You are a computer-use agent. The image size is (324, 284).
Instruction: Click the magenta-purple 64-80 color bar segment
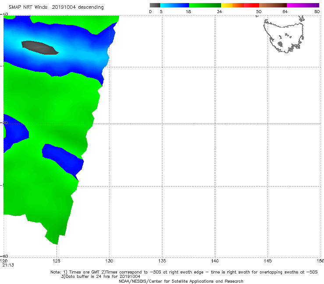303,5
